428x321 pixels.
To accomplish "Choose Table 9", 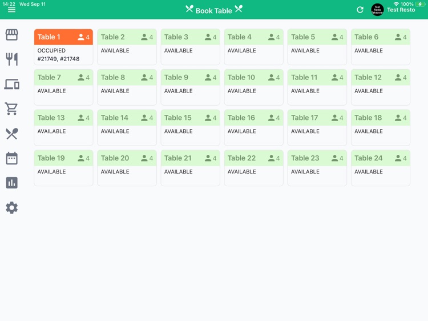I will point(190,87).
